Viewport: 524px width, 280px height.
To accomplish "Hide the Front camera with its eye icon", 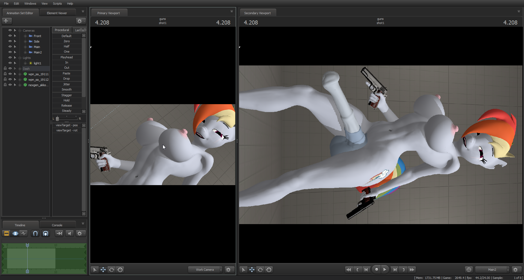I will pos(10,36).
